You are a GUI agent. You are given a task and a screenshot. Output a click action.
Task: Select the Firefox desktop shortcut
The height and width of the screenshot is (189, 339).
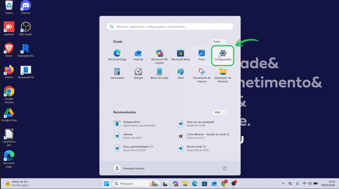coord(9,72)
